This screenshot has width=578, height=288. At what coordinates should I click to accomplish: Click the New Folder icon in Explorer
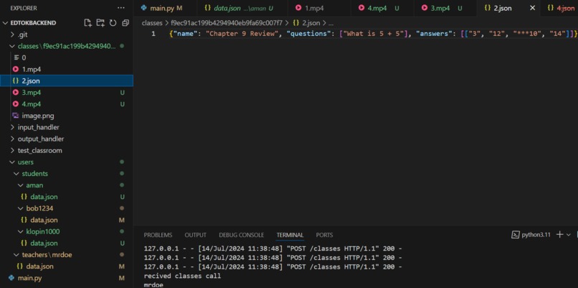click(x=100, y=23)
